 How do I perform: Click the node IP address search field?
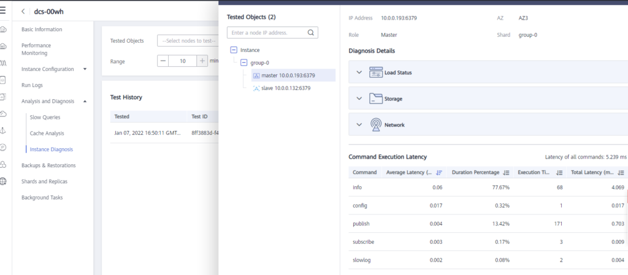(272, 33)
